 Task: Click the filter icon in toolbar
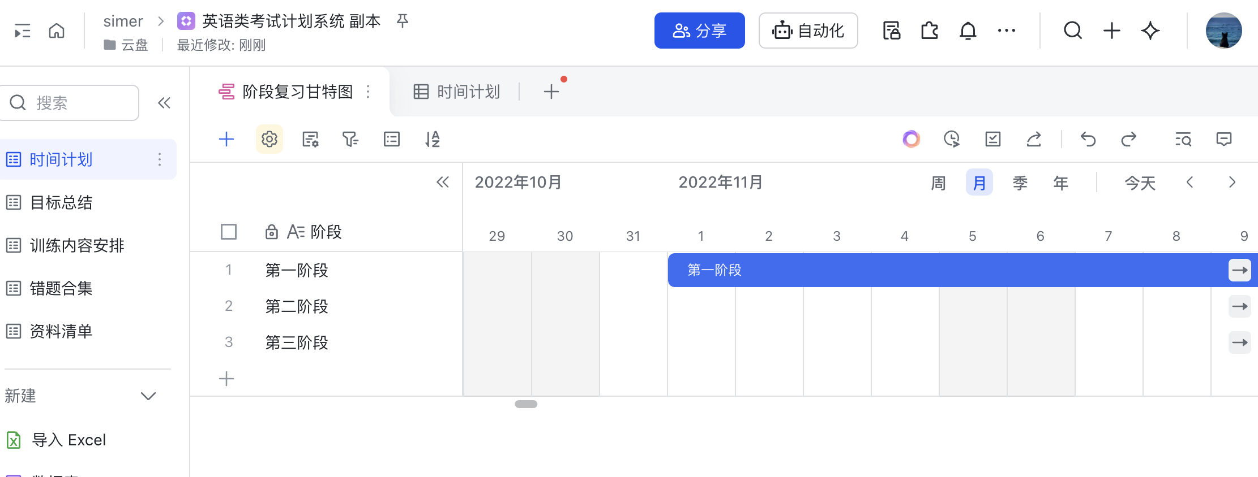pos(350,139)
